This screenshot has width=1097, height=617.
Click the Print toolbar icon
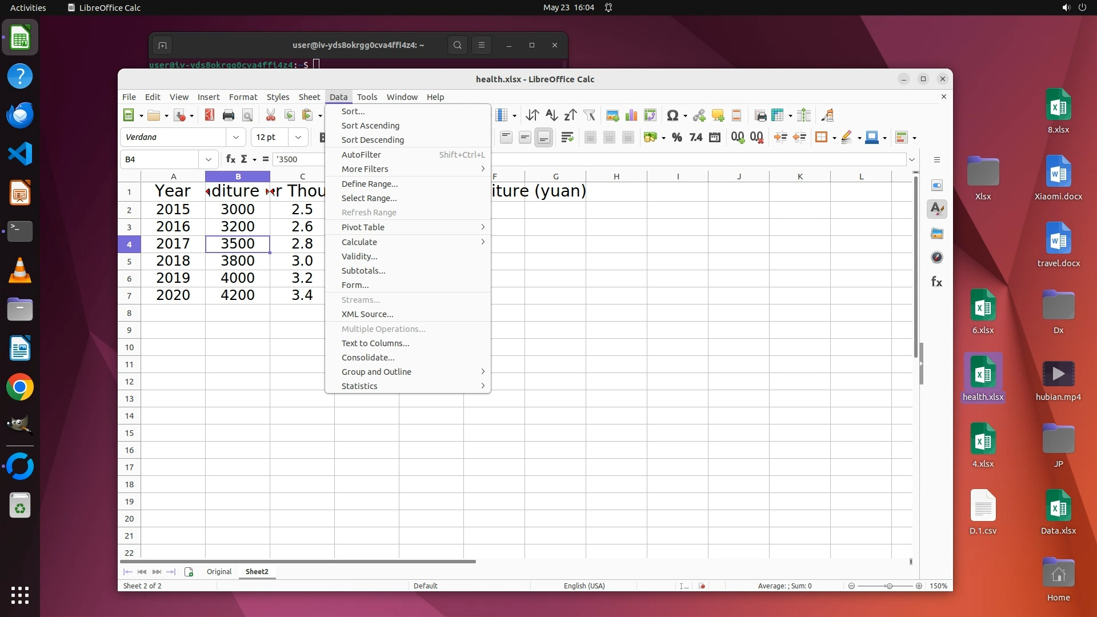coord(229,115)
